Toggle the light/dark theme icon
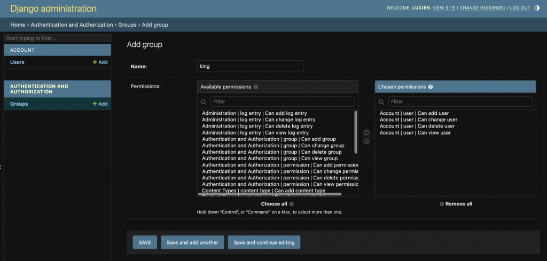The height and width of the screenshot is (261, 547). pyautogui.click(x=536, y=7)
